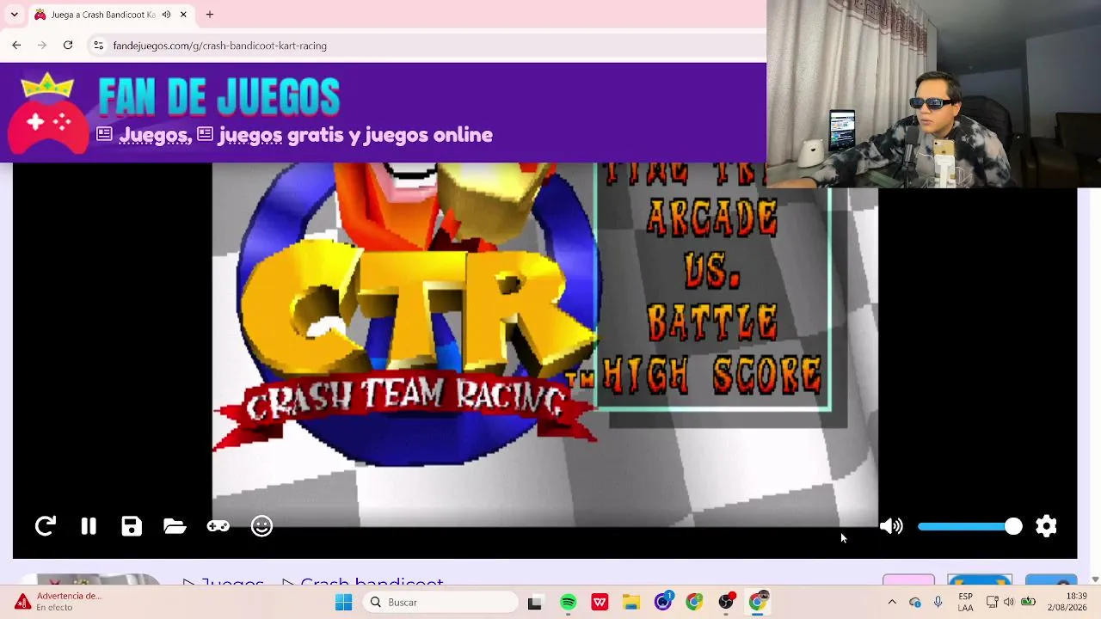Image resolution: width=1101 pixels, height=619 pixels.
Task: Open network settings in the system tray
Action: point(992,602)
